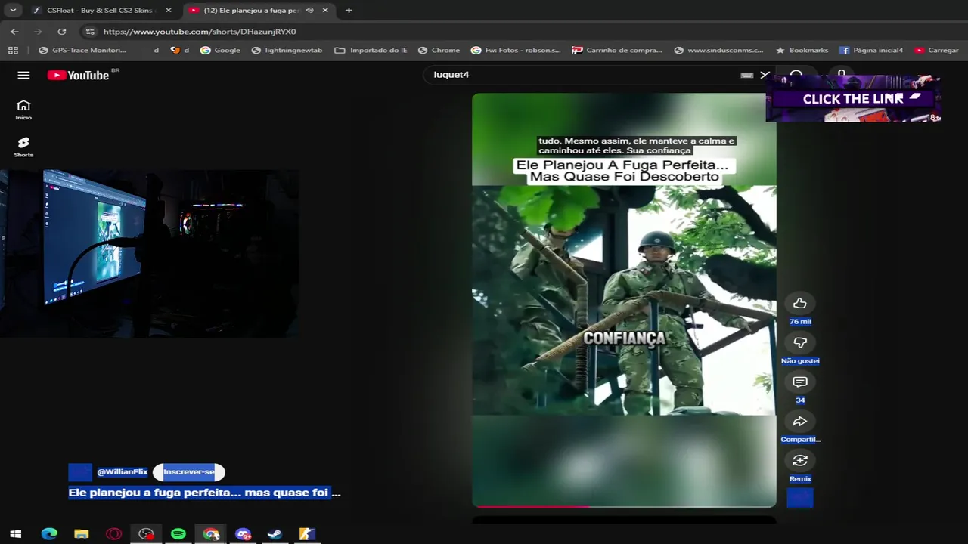The height and width of the screenshot is (544, 968).
Task: Go to YouTube home via logo
Action: 79,75
